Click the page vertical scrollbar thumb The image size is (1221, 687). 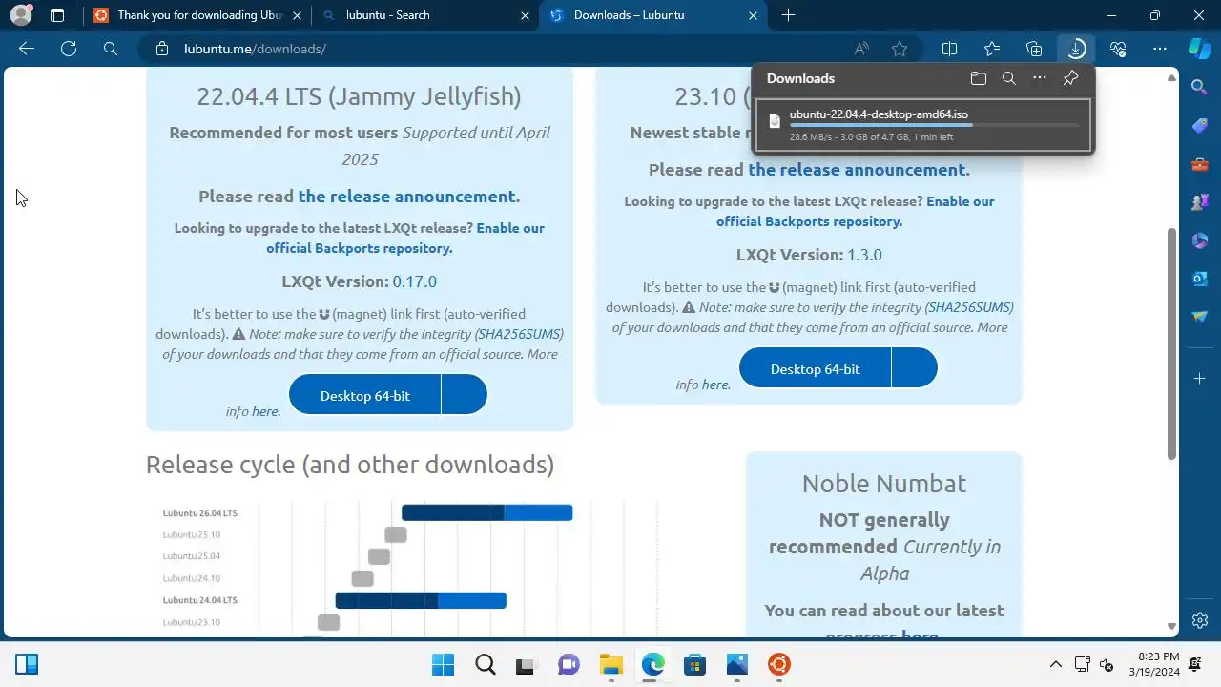coord(1172,343)
